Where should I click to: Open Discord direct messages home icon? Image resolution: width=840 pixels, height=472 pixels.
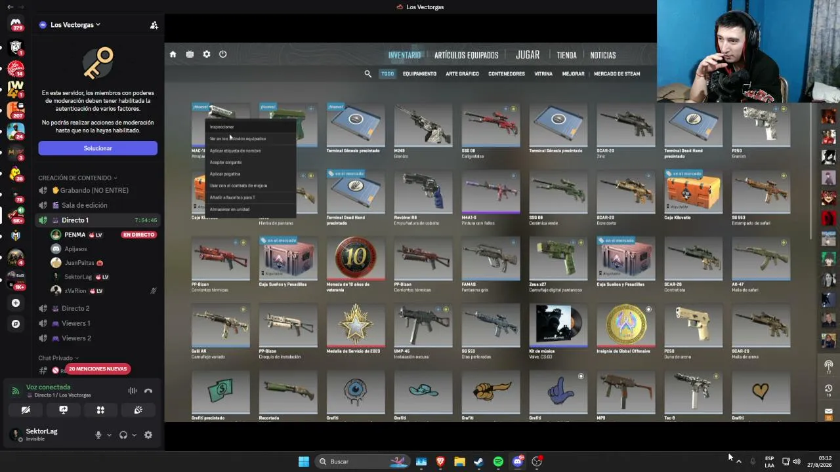(16, 24)
